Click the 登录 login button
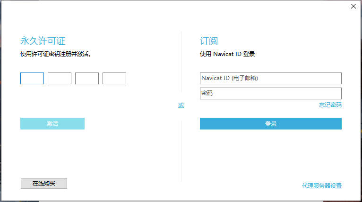 [x=271, y=123]
